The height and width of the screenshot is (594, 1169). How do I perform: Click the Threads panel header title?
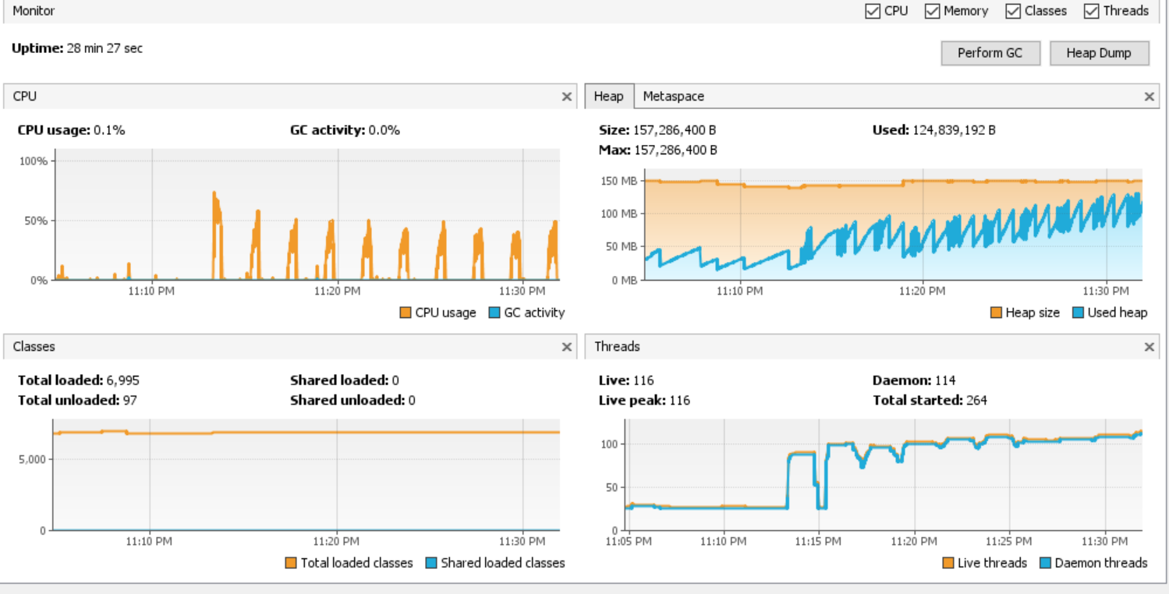(617, 347)
